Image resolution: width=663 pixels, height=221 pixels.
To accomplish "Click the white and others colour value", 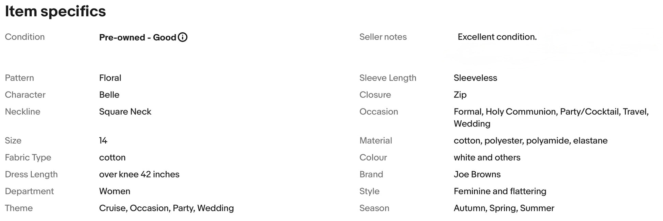I will click(x=487, y=157).
